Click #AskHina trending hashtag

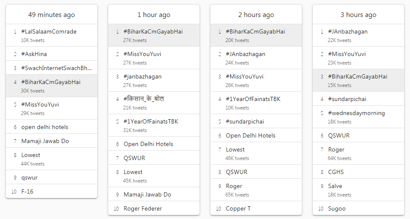click(52, 54)
